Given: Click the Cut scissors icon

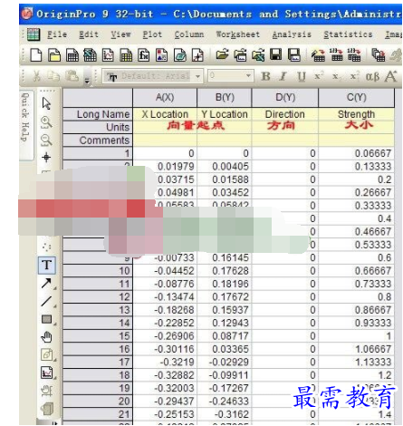Looking at the screenshot, I should click(x=36, y=76).
